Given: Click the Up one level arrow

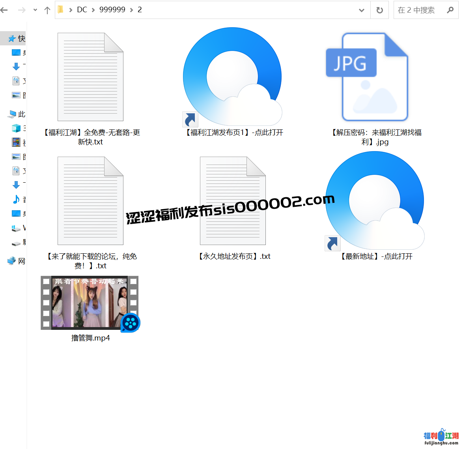Looking at the screenshot, I should pyautogui.click(x=47, y=10).
